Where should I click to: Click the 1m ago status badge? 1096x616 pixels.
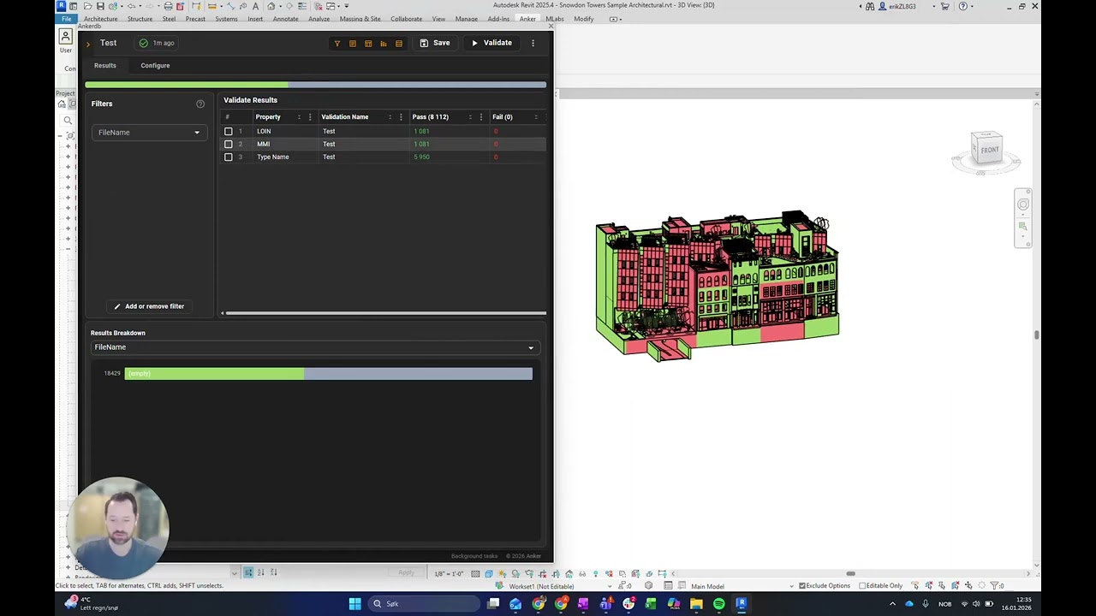click(157, 43)
